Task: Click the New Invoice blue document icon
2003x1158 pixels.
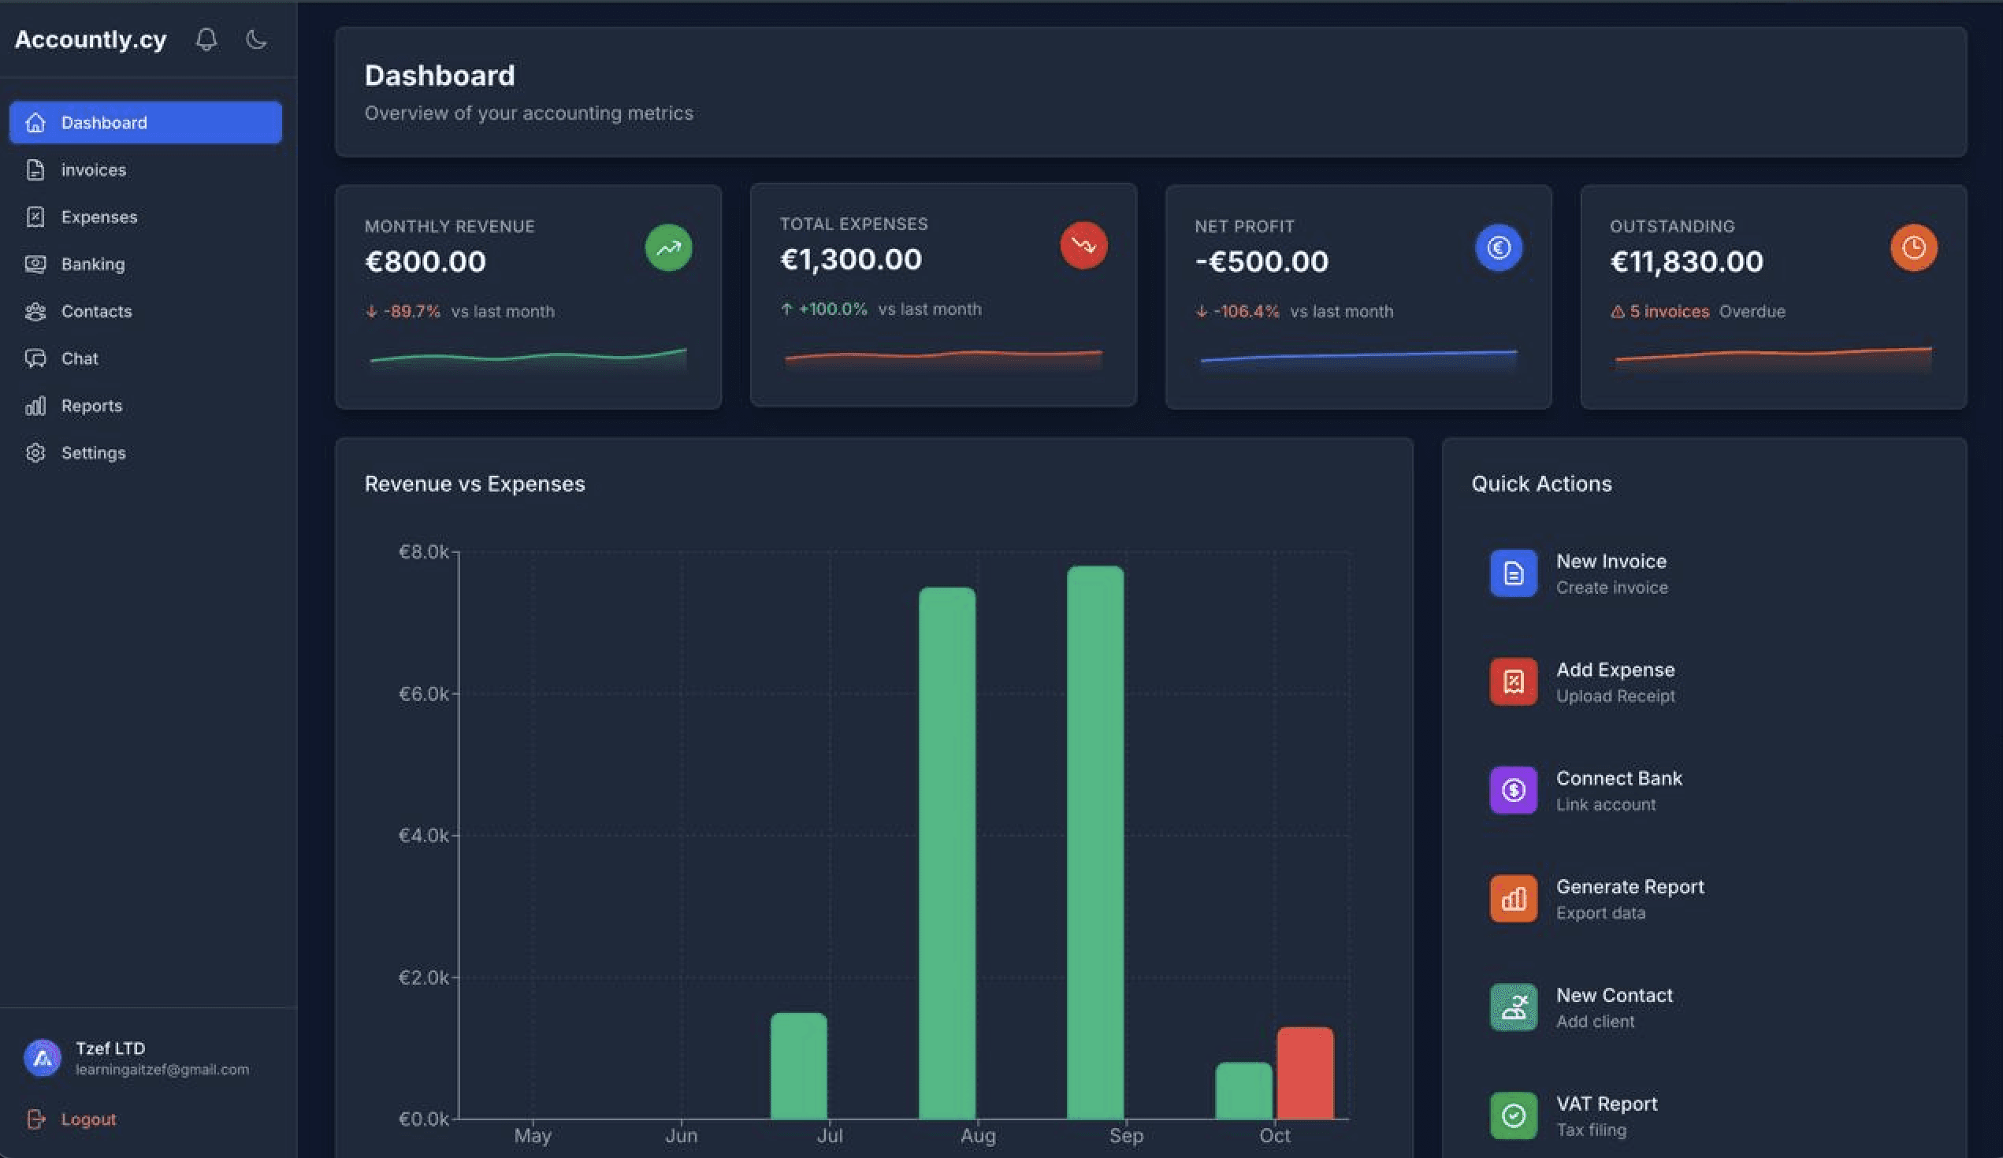Action: 1513,573
